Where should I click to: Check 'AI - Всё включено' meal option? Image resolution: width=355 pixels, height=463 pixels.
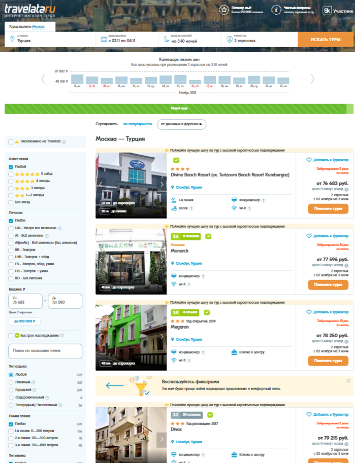(11, 236)
